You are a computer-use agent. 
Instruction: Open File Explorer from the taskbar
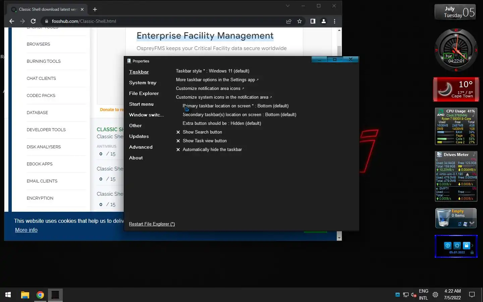(x=25, y=295)
